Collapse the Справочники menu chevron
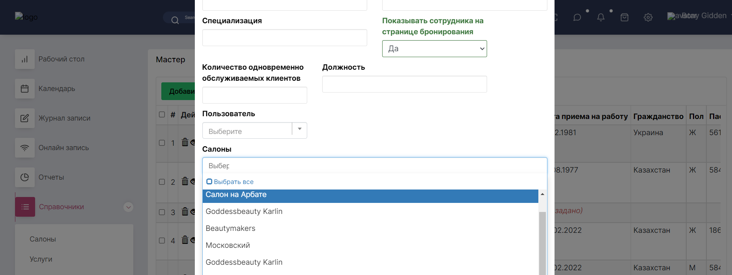The width and height of the screenshot is (732, 275). coord(128,207)
